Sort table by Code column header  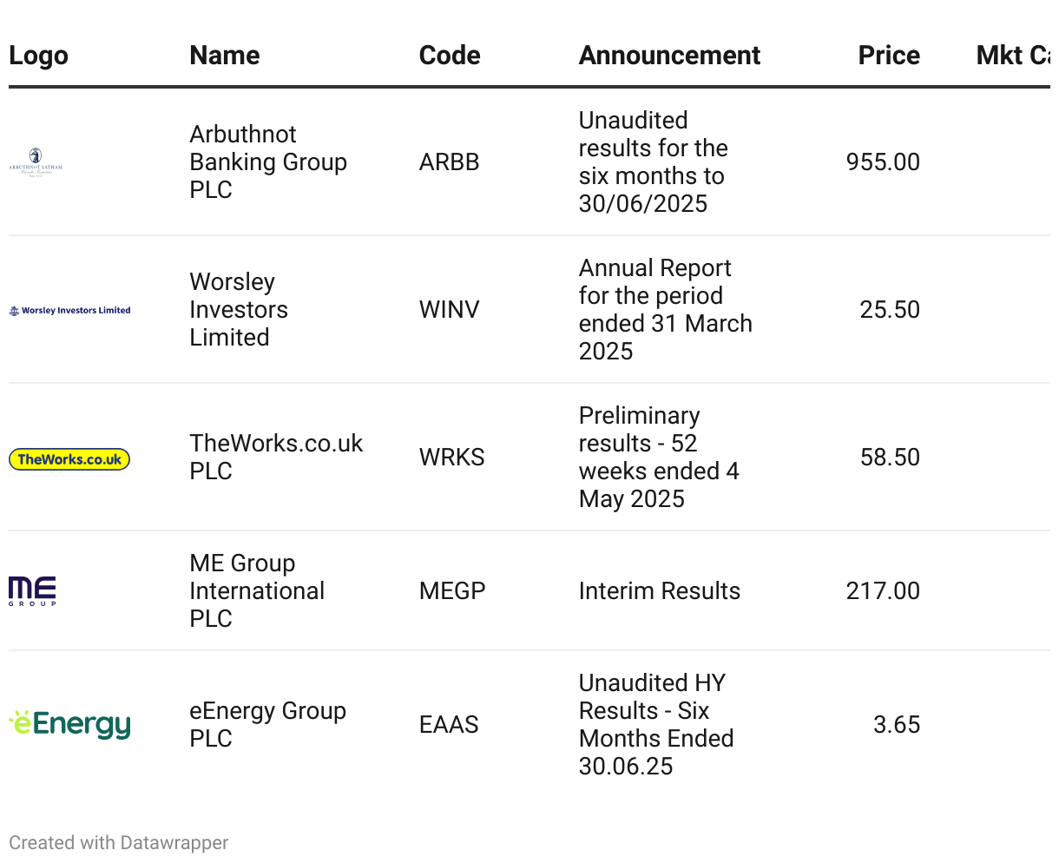coord(450,55)
